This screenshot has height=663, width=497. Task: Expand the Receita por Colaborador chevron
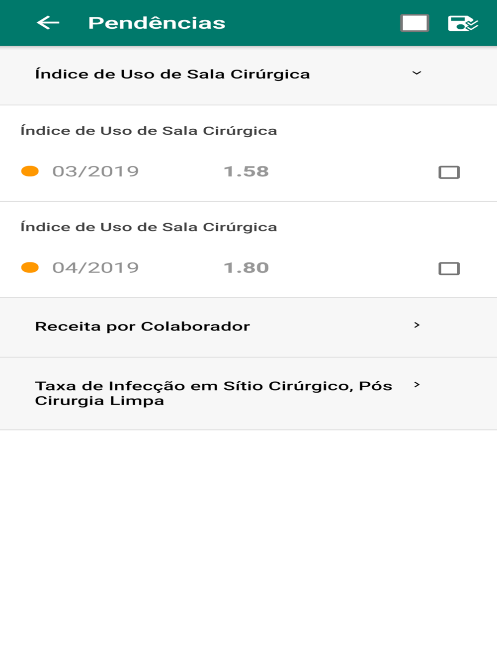(x=416, y=325)
